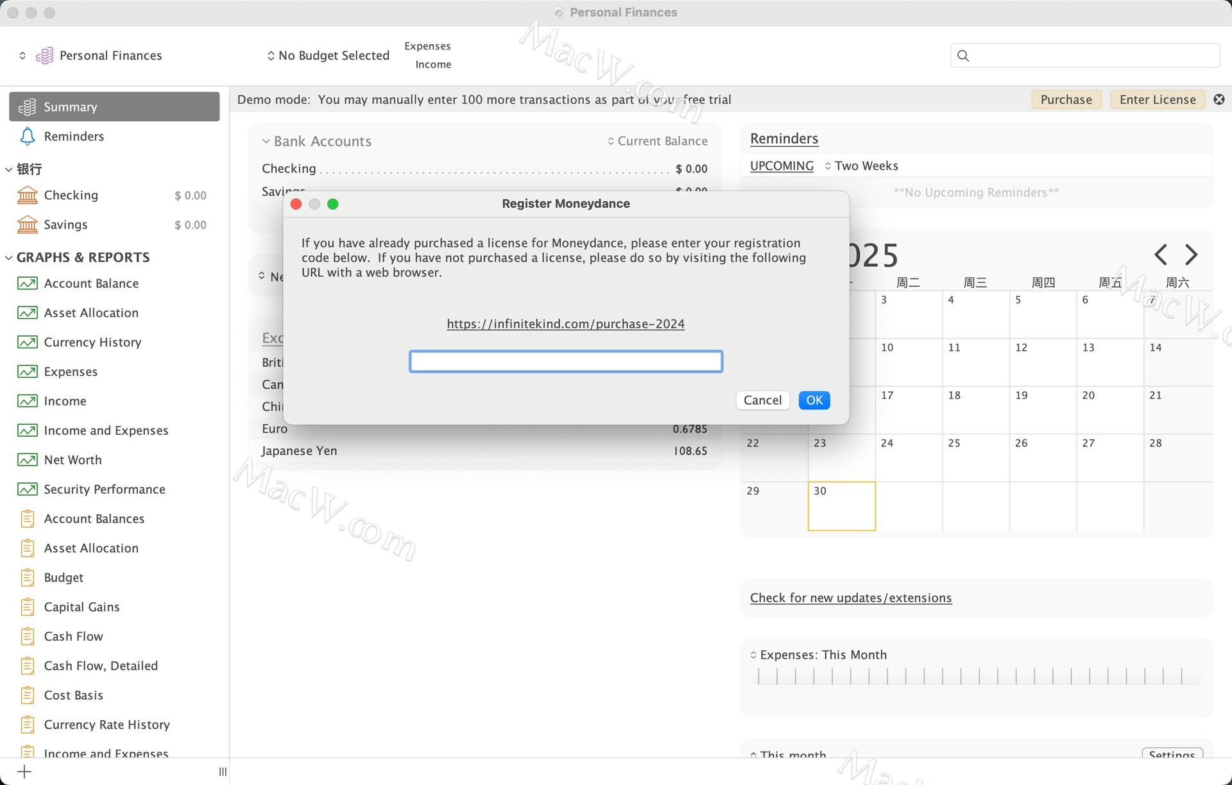Click the Reminders heading link
Image resolution: width=1232 pixels, height=785 pixels.
pyautogui.click(x=784, y=139)
